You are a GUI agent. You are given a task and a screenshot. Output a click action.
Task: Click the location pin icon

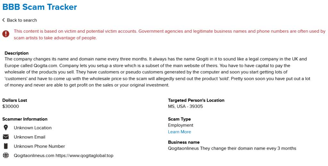click(x=6, y=128)
